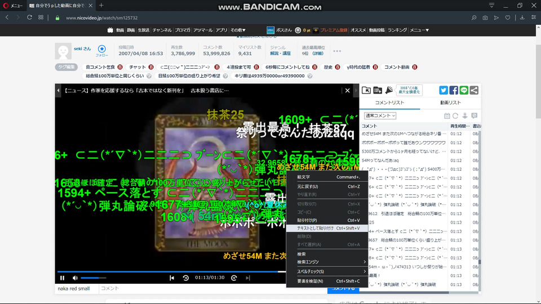This screenshot has height=304, width=541.
Task: Open the チャット tag link
Action: coord(138,67)
